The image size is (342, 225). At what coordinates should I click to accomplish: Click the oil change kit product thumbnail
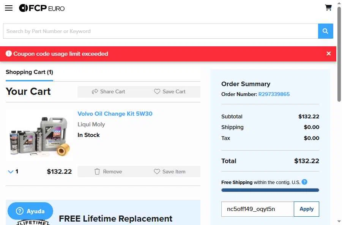[39, 135]
